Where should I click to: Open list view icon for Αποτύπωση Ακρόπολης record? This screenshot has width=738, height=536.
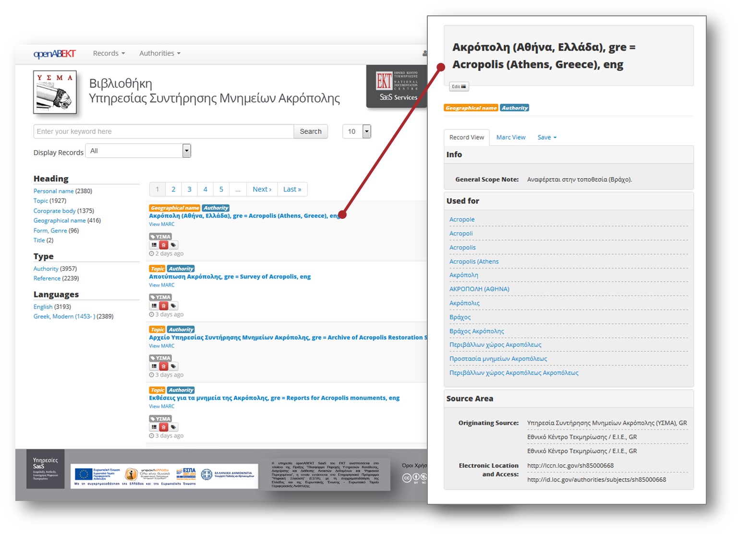click(x=154, y=306)
